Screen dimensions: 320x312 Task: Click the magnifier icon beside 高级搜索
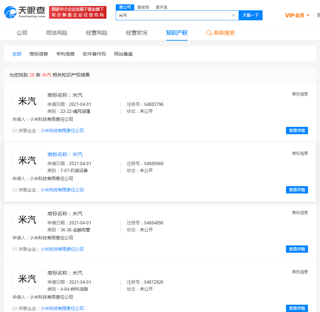pyautogui.click(x=209, y=33)
